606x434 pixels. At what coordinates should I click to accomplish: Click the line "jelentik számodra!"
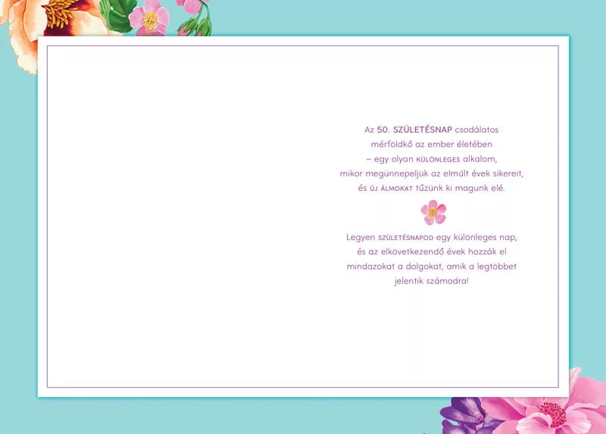click(431, 281)
